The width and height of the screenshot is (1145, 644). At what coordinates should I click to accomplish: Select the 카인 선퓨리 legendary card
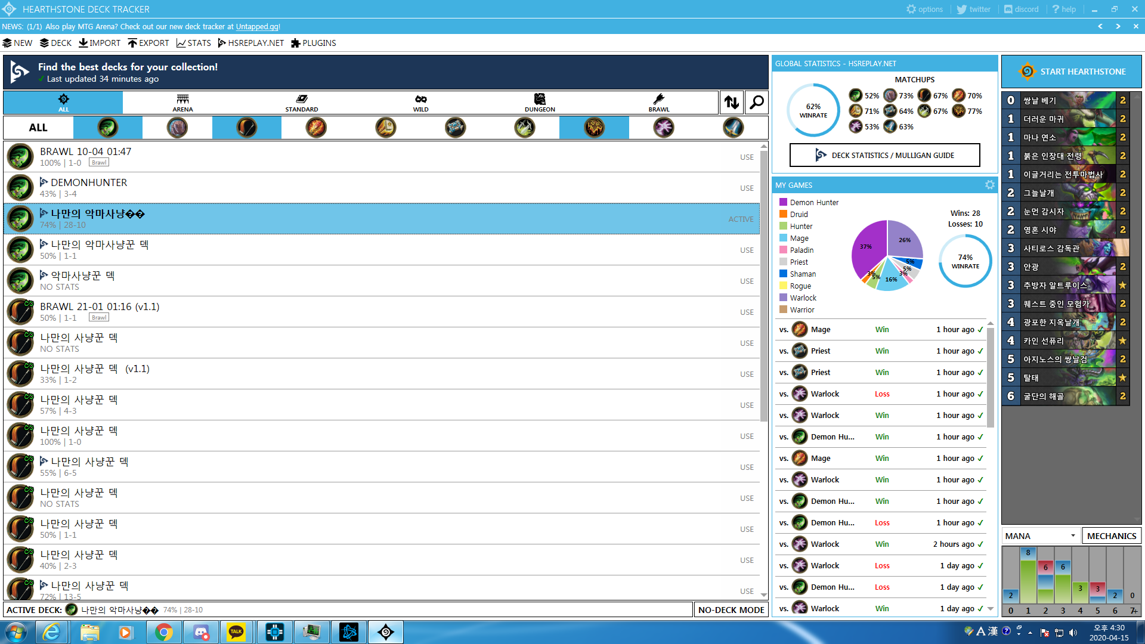click(x=1066, y=340)
